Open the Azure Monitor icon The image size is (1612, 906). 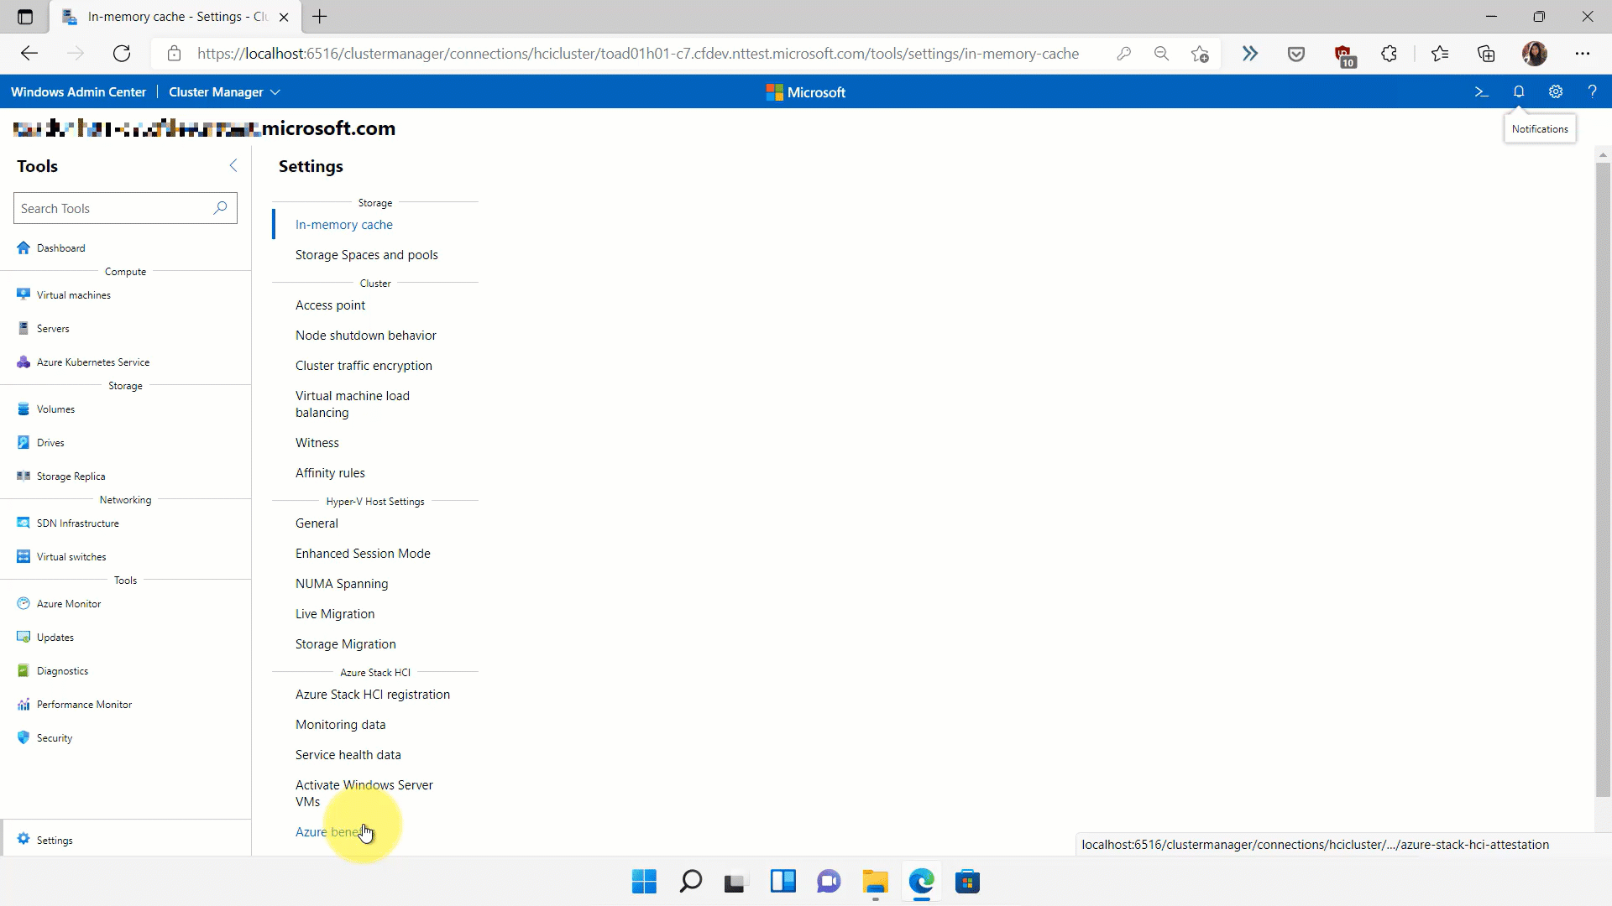pyautogui.click(x=24, y=604)
